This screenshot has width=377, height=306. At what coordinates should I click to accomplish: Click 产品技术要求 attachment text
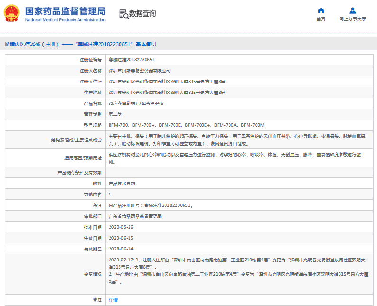[x=122, y=184]
